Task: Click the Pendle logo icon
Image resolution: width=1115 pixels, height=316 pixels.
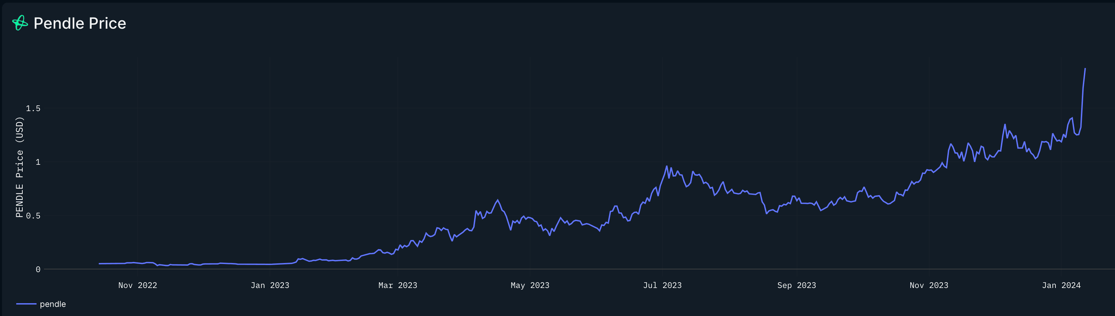Action: [x=20, y=23]
